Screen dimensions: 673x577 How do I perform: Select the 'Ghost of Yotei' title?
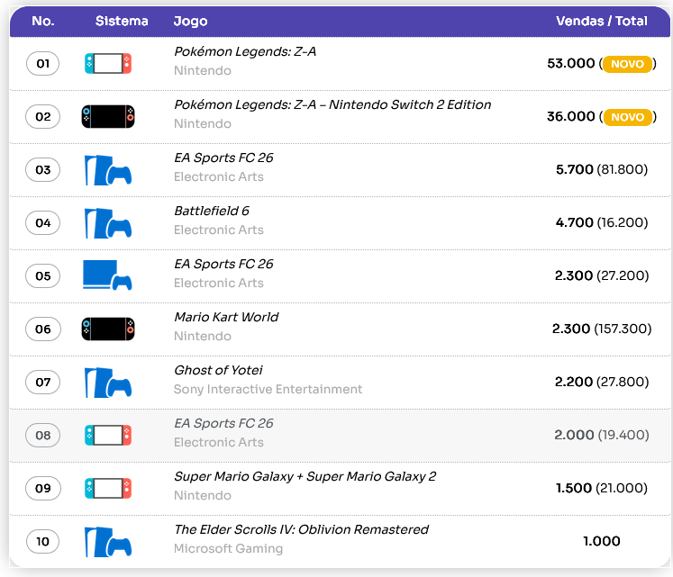pos(218,370)
